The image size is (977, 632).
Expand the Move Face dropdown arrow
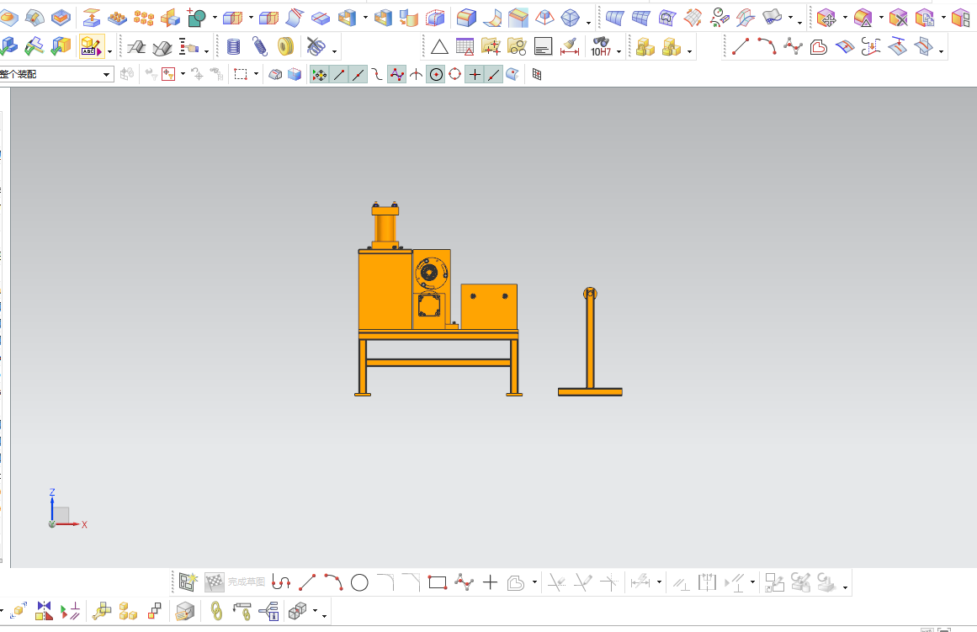844,18
